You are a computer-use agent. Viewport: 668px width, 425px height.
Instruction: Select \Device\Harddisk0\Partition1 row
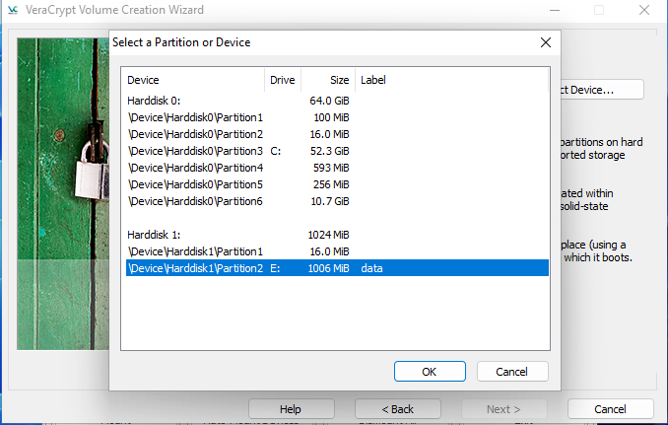(337, 117)
